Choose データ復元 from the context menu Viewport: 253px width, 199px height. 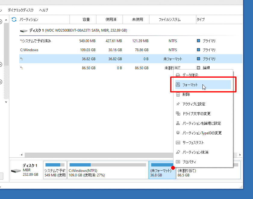[x=190, y=75]
